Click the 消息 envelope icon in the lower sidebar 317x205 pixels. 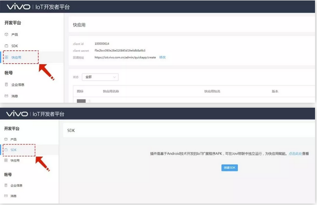point(6,197)
